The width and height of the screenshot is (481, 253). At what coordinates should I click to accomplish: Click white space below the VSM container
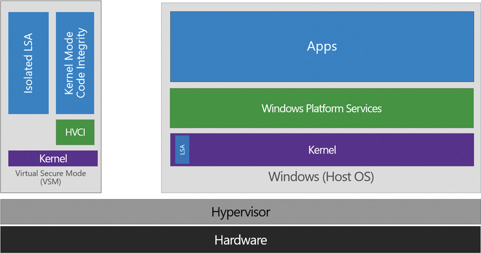51,195
